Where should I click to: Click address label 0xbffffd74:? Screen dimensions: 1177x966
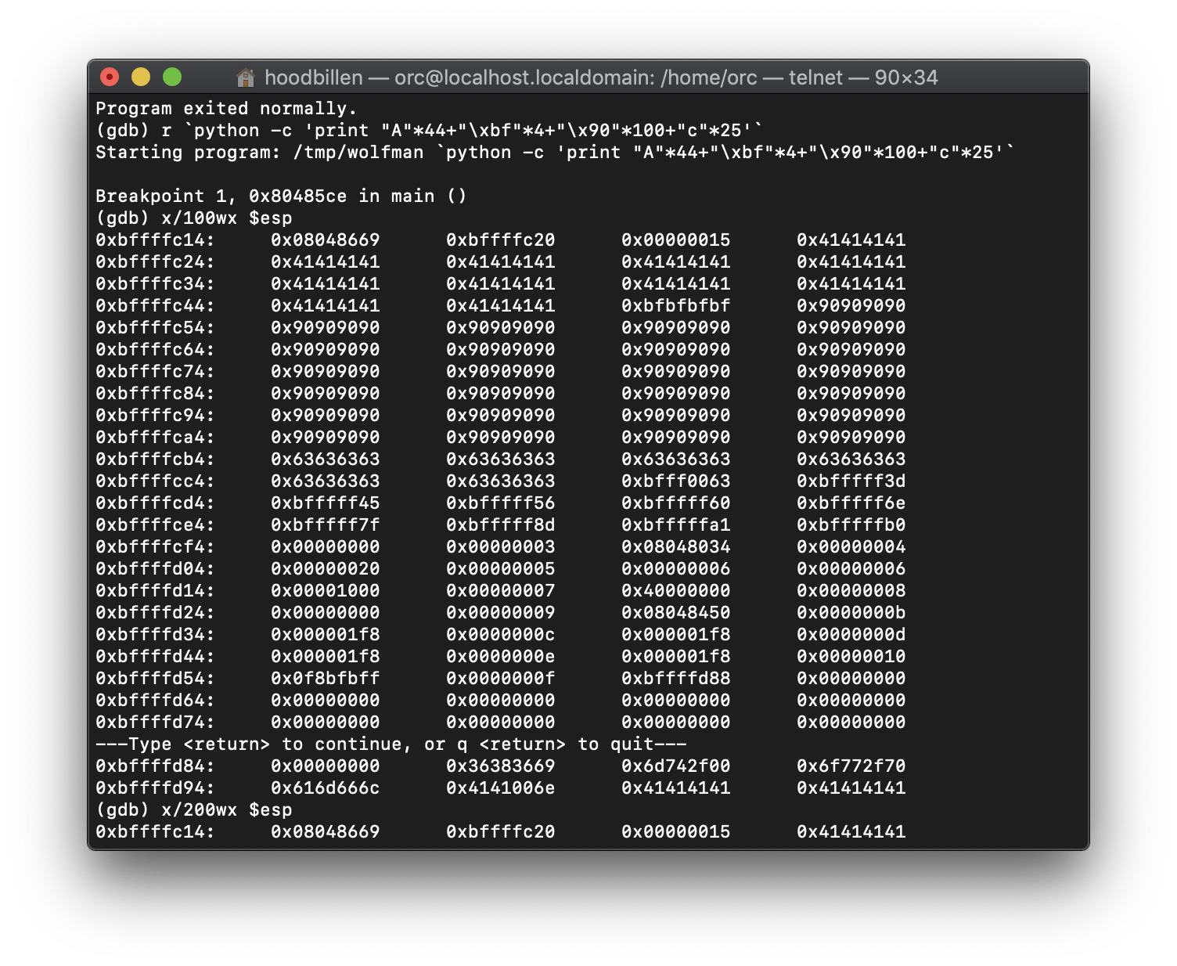[x=155, y=722]
